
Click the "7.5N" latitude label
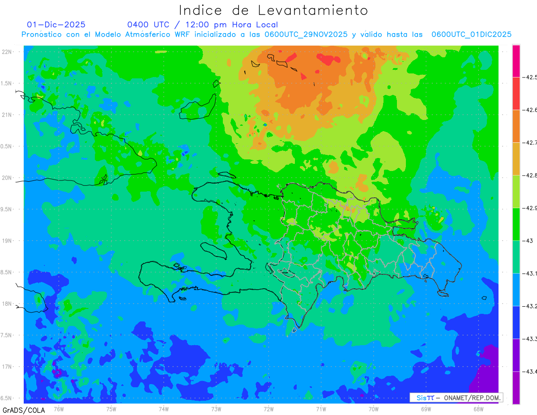click(6, 335)
